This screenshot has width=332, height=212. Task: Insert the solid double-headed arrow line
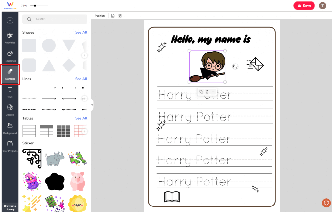(x=69, y=99)
